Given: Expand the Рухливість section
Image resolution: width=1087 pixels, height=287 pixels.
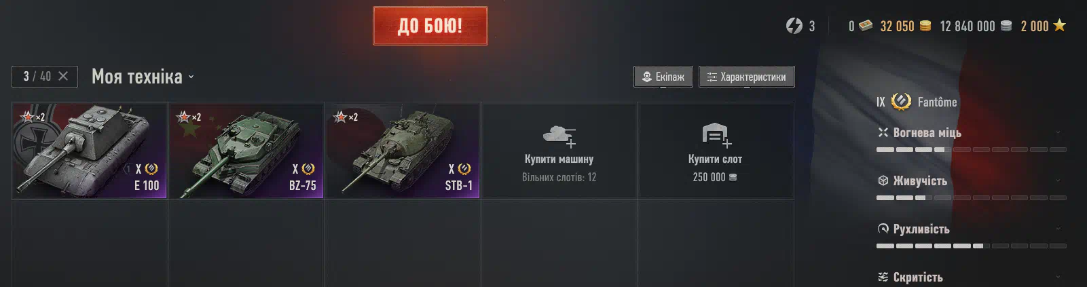Looking at the screenshot, I should coord(1058,229).
